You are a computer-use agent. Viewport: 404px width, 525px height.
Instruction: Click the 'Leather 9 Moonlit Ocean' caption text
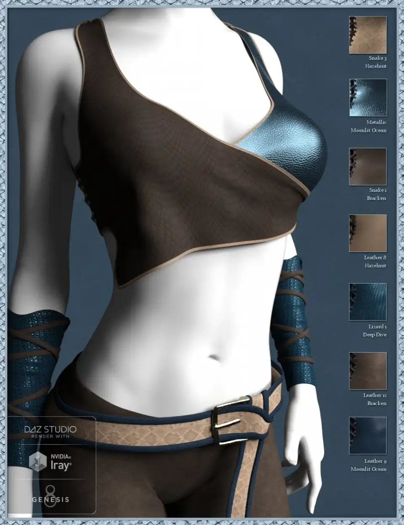click(x=369, y=465)
